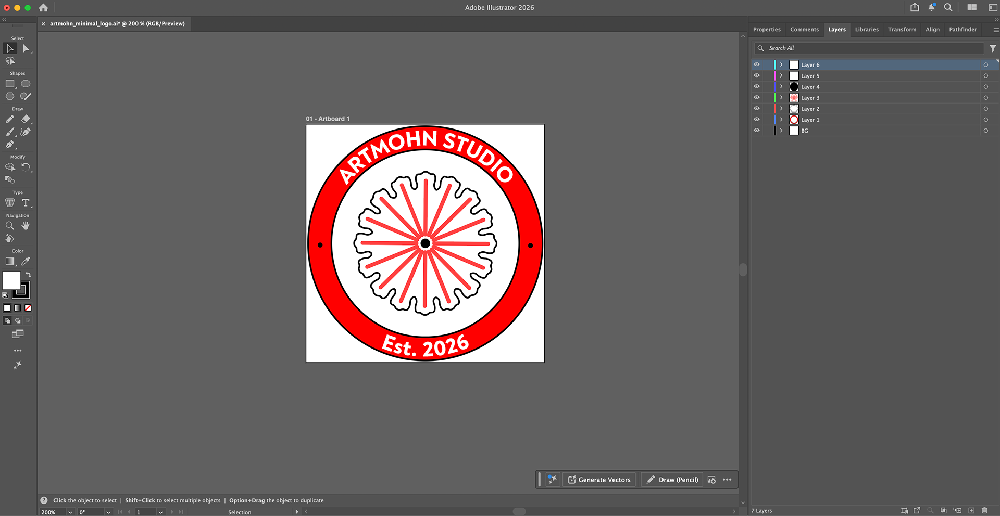Switch to the Properties tab
The height and width of the screenshot is (516, 1000).
(767, 30)
